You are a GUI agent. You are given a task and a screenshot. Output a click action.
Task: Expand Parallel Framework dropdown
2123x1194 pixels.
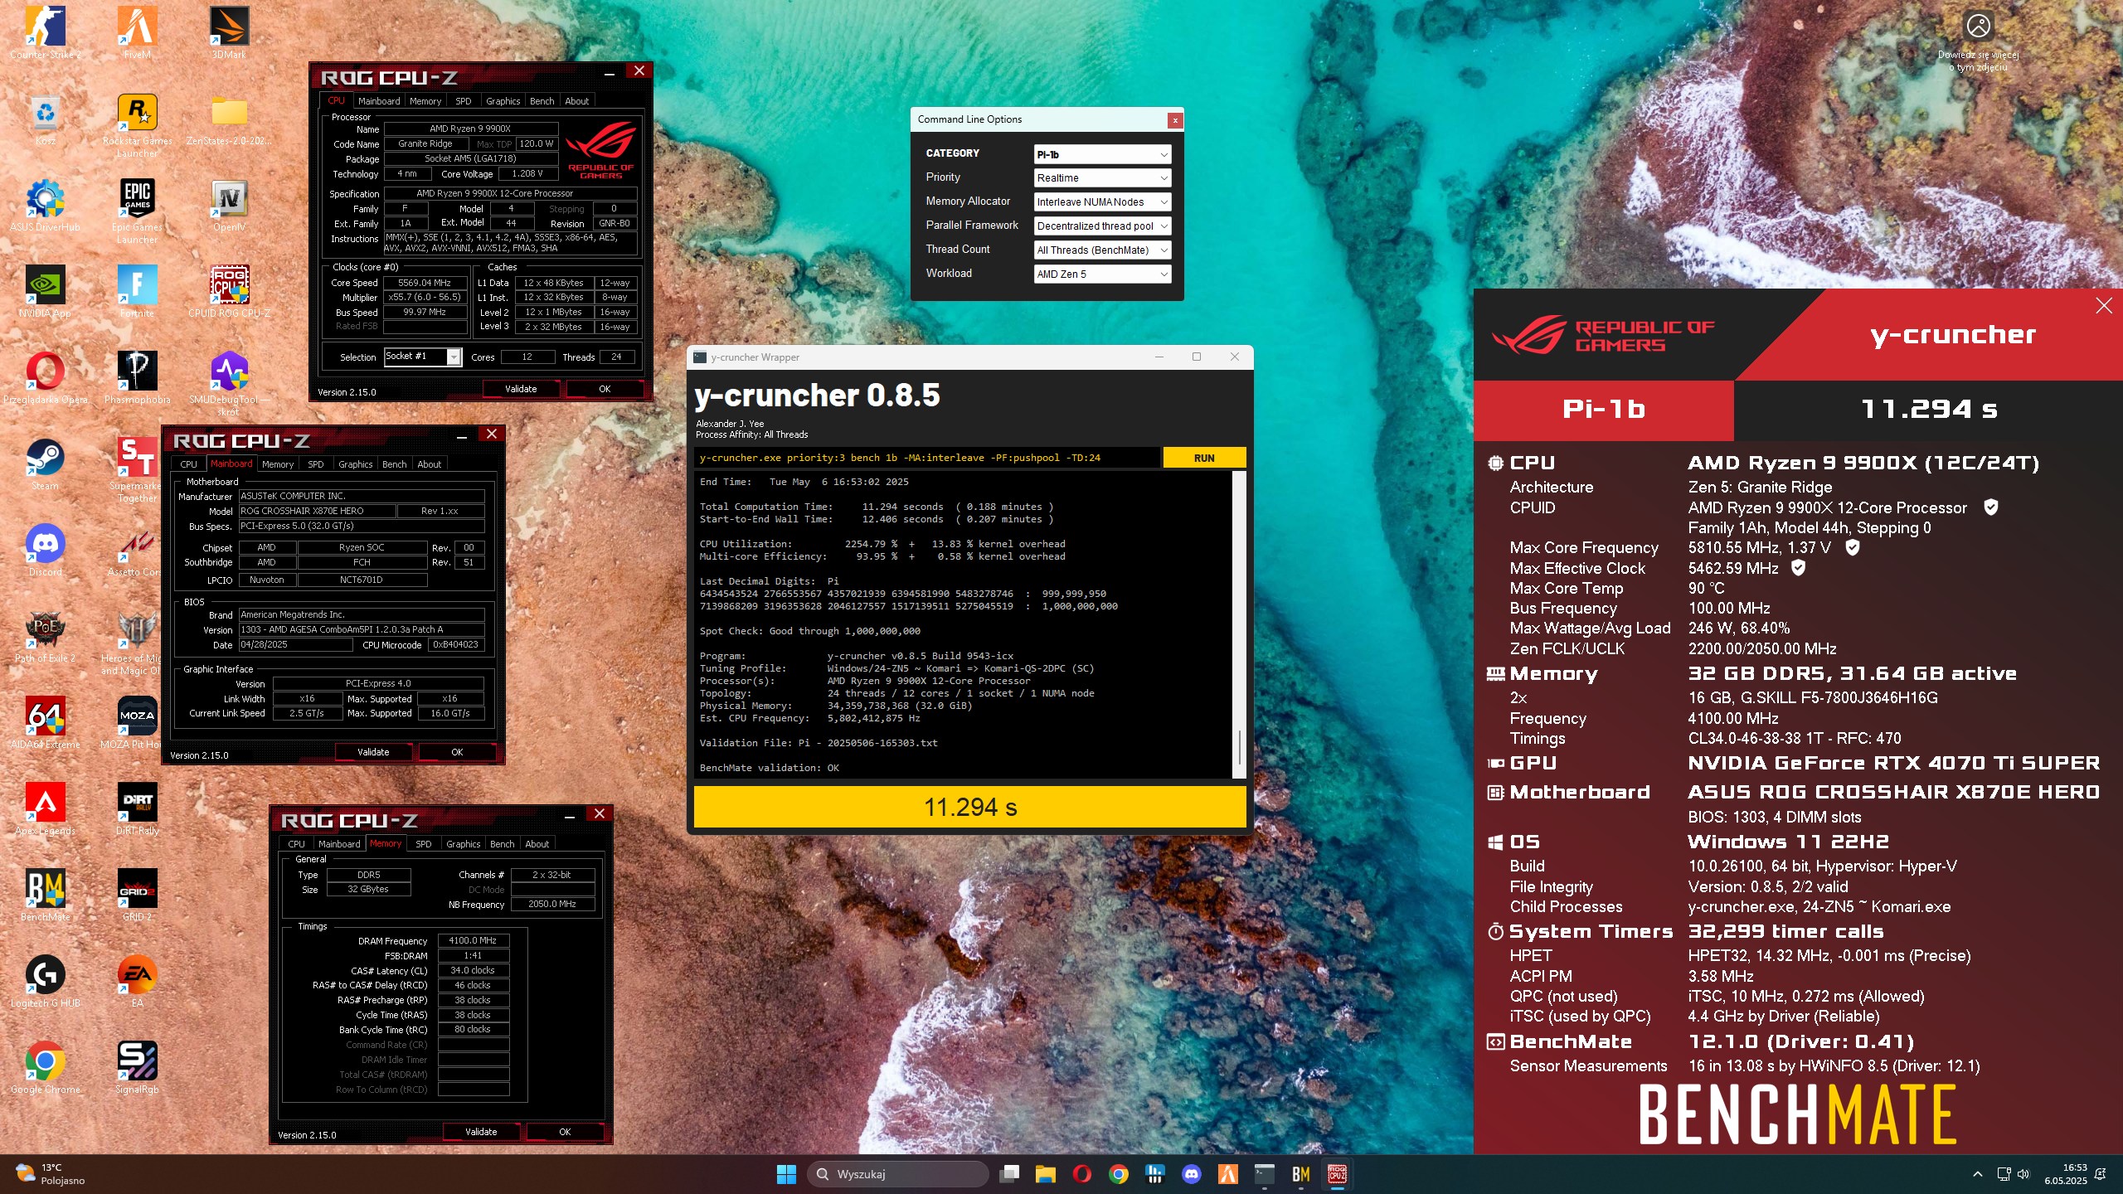pyautogui.click(x=1102, y=226)
